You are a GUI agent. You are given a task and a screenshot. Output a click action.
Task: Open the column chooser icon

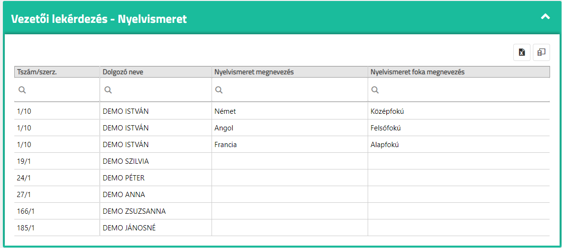(x=541, y=52)
